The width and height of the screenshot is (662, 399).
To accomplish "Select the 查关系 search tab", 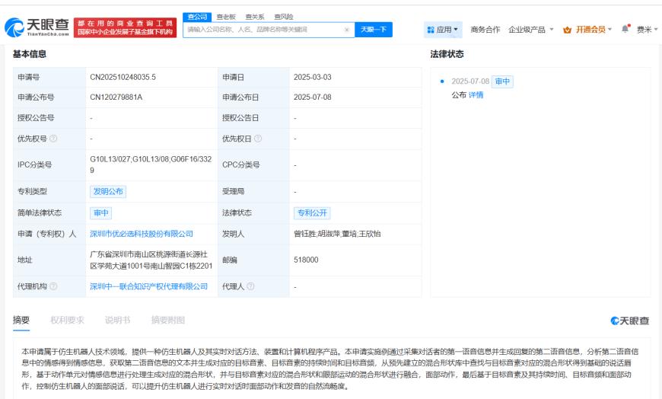I will pos(255,17).
